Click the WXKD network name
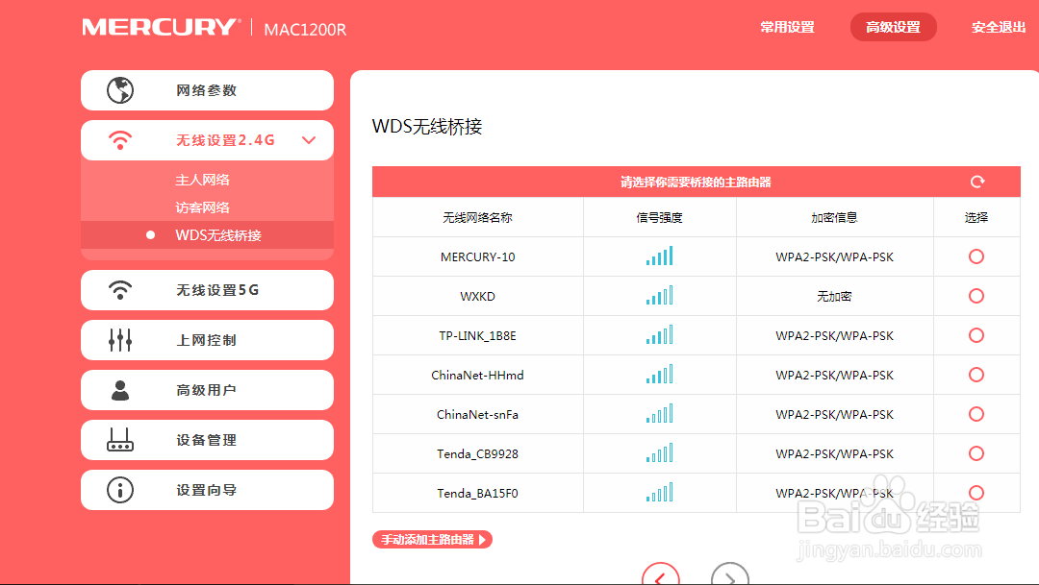The height and width of the screenshot is (585, 1039). point(478,297)
